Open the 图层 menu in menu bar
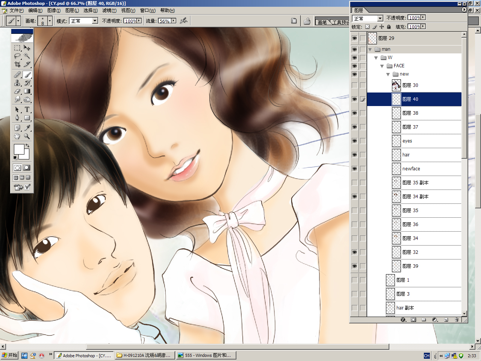 (x=72, y=11)
